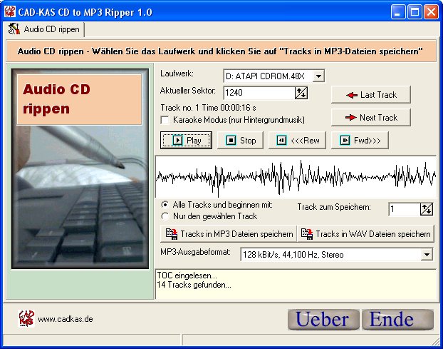Screen dimensions: 443x349
Task: Fast forward with Fwd>>> button
Action: point(360,141)
